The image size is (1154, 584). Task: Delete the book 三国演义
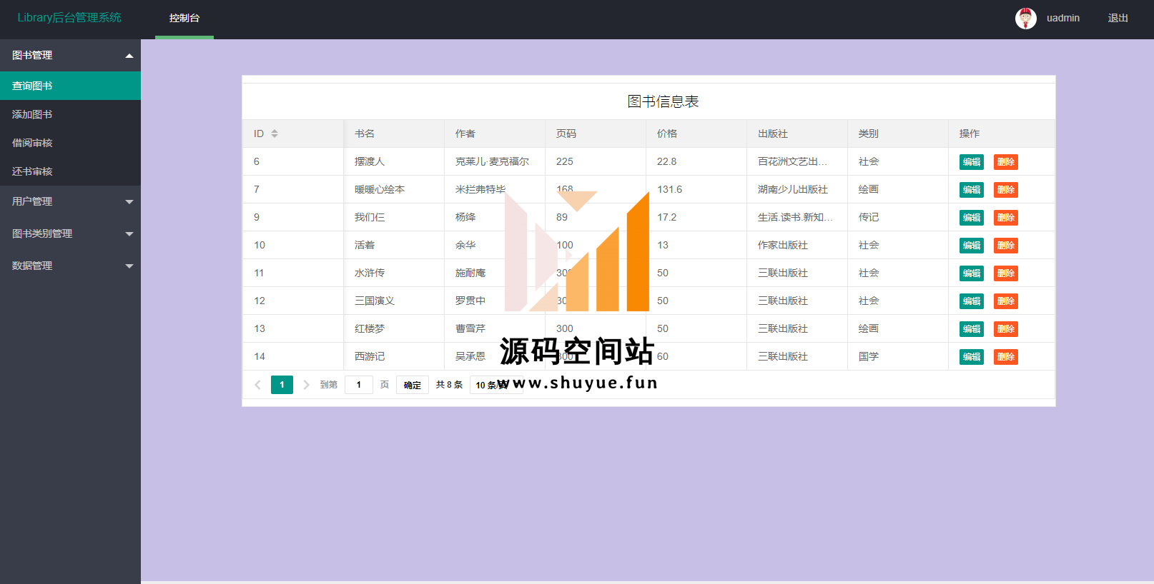tap(1006, 301)
